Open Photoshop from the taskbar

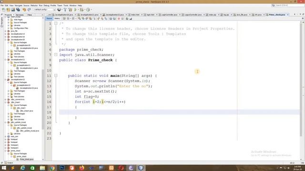62,168
